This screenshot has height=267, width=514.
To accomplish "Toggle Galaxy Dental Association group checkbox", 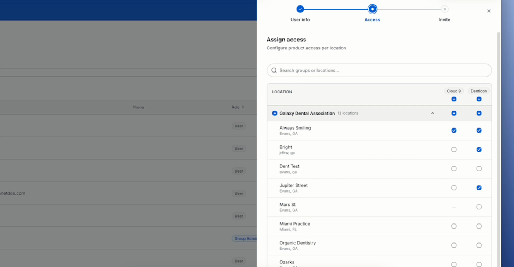I will point(275,113).
